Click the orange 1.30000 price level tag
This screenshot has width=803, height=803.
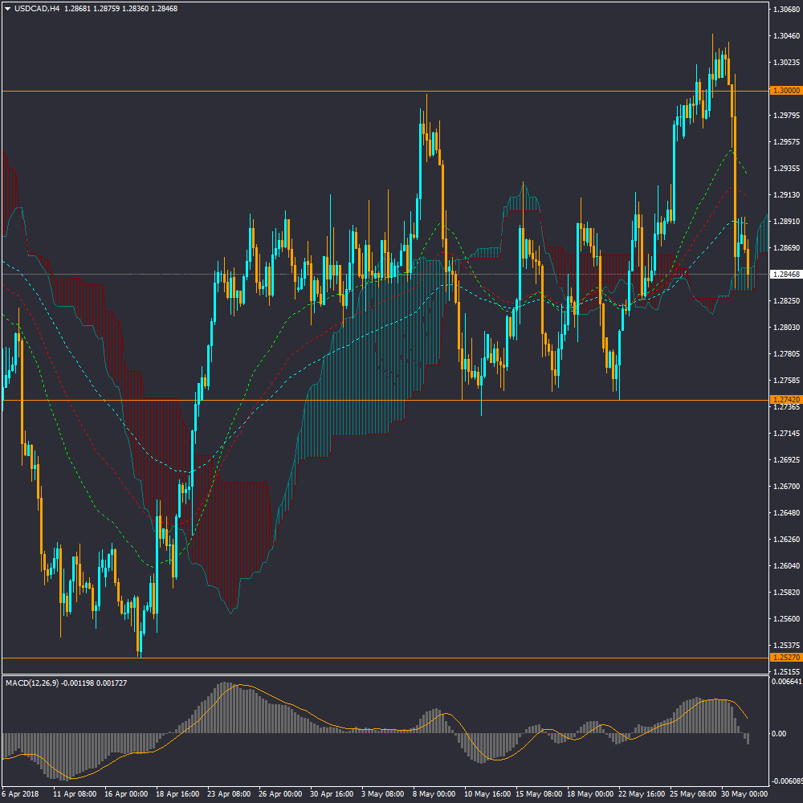coord(785,91)
